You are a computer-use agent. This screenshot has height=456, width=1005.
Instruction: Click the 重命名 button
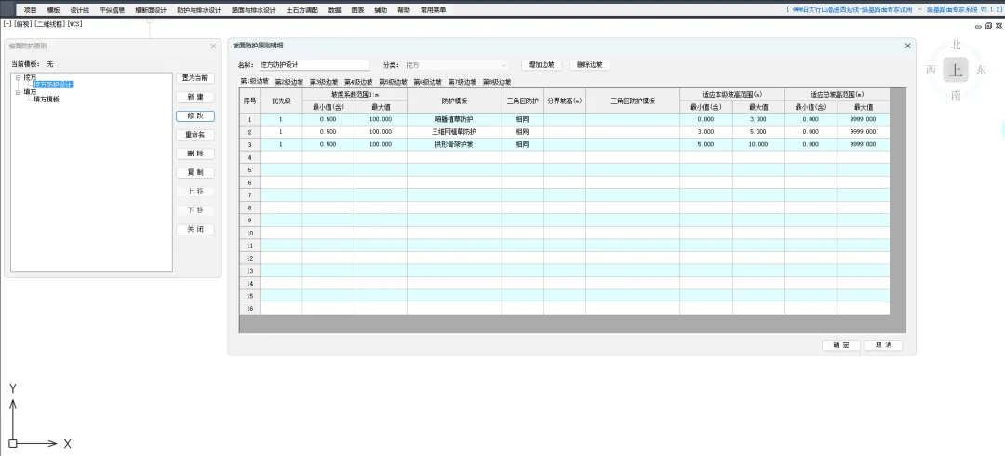(195, 135)
